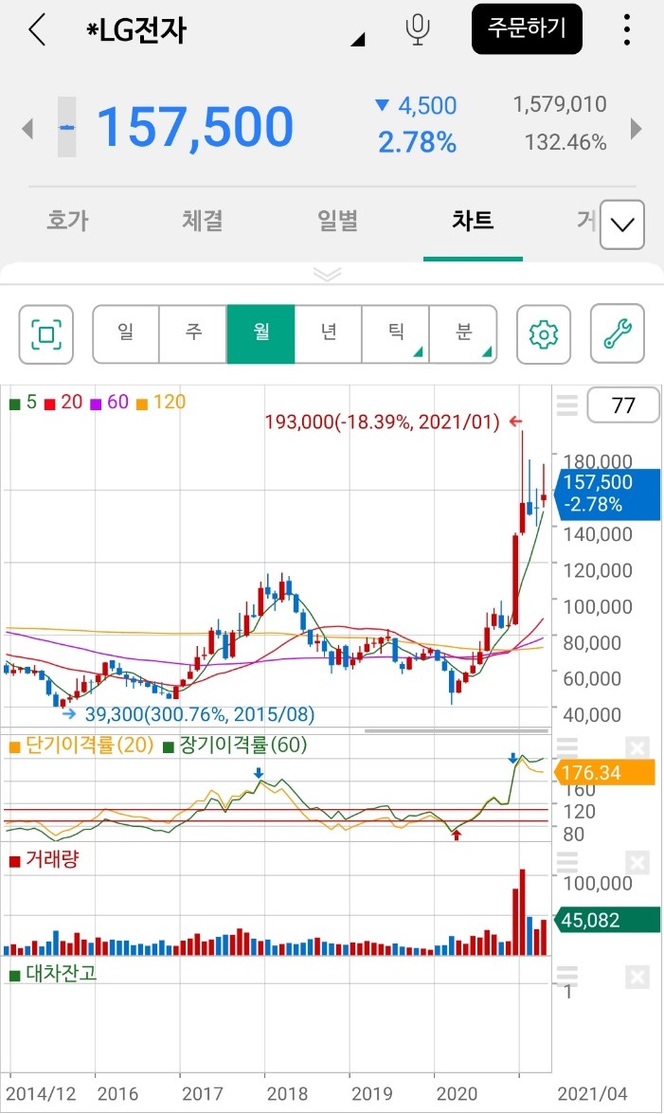The image size is (664, 1114).
Task: Open the three-dot more options menu
Action: (x=626, y=30)
